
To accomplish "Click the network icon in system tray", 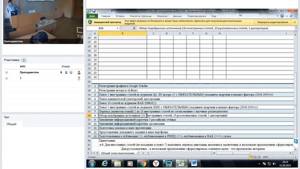I will pos(269,164).
